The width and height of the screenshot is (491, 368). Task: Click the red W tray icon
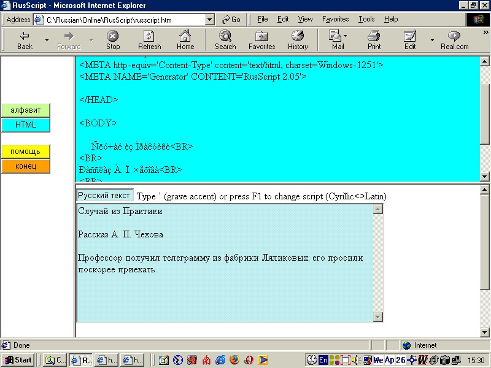[x=423, y=360]
